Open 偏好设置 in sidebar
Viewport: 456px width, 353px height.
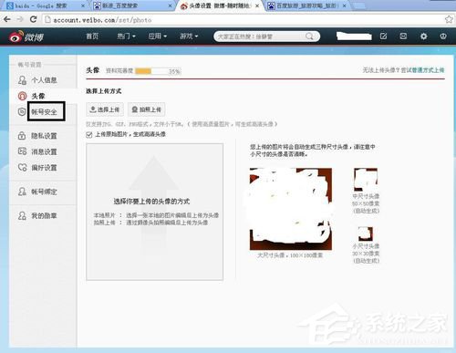(x=44, y=168)
